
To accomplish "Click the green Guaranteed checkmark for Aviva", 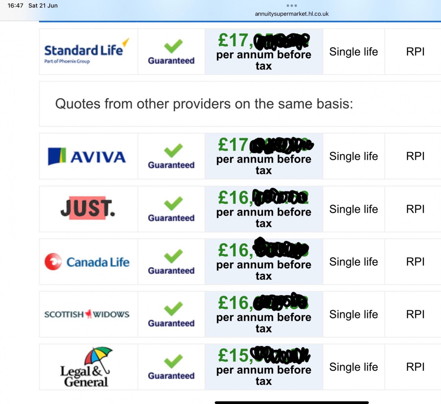I will point(173,150).
